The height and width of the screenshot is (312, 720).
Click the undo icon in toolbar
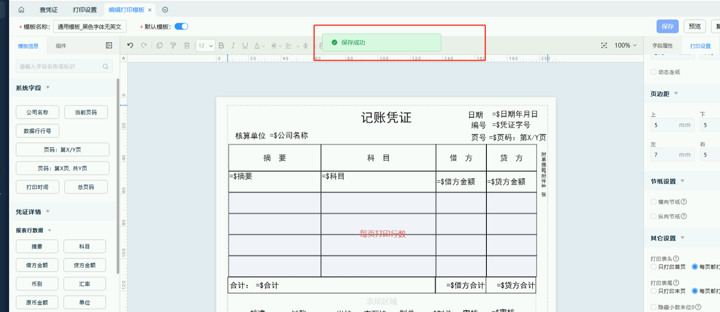point(130,45)
